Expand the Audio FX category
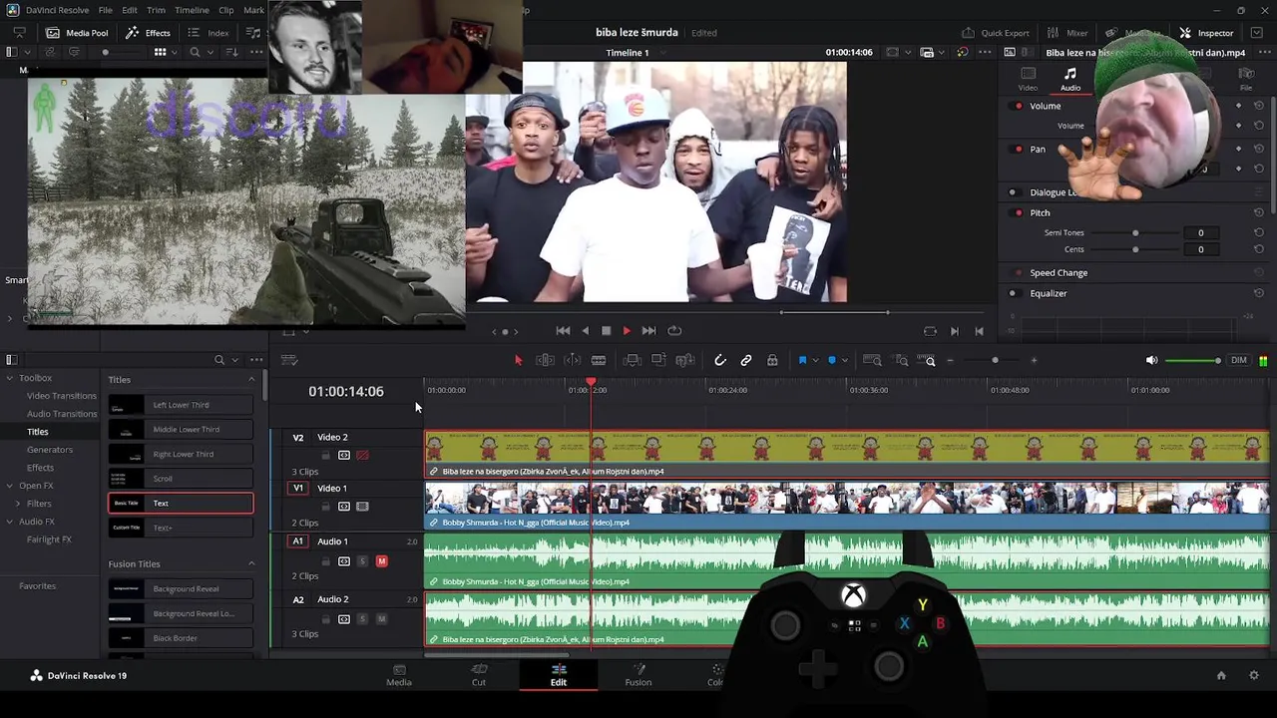This screenshot has width=1277, height=718. click(x=10, y=522)
